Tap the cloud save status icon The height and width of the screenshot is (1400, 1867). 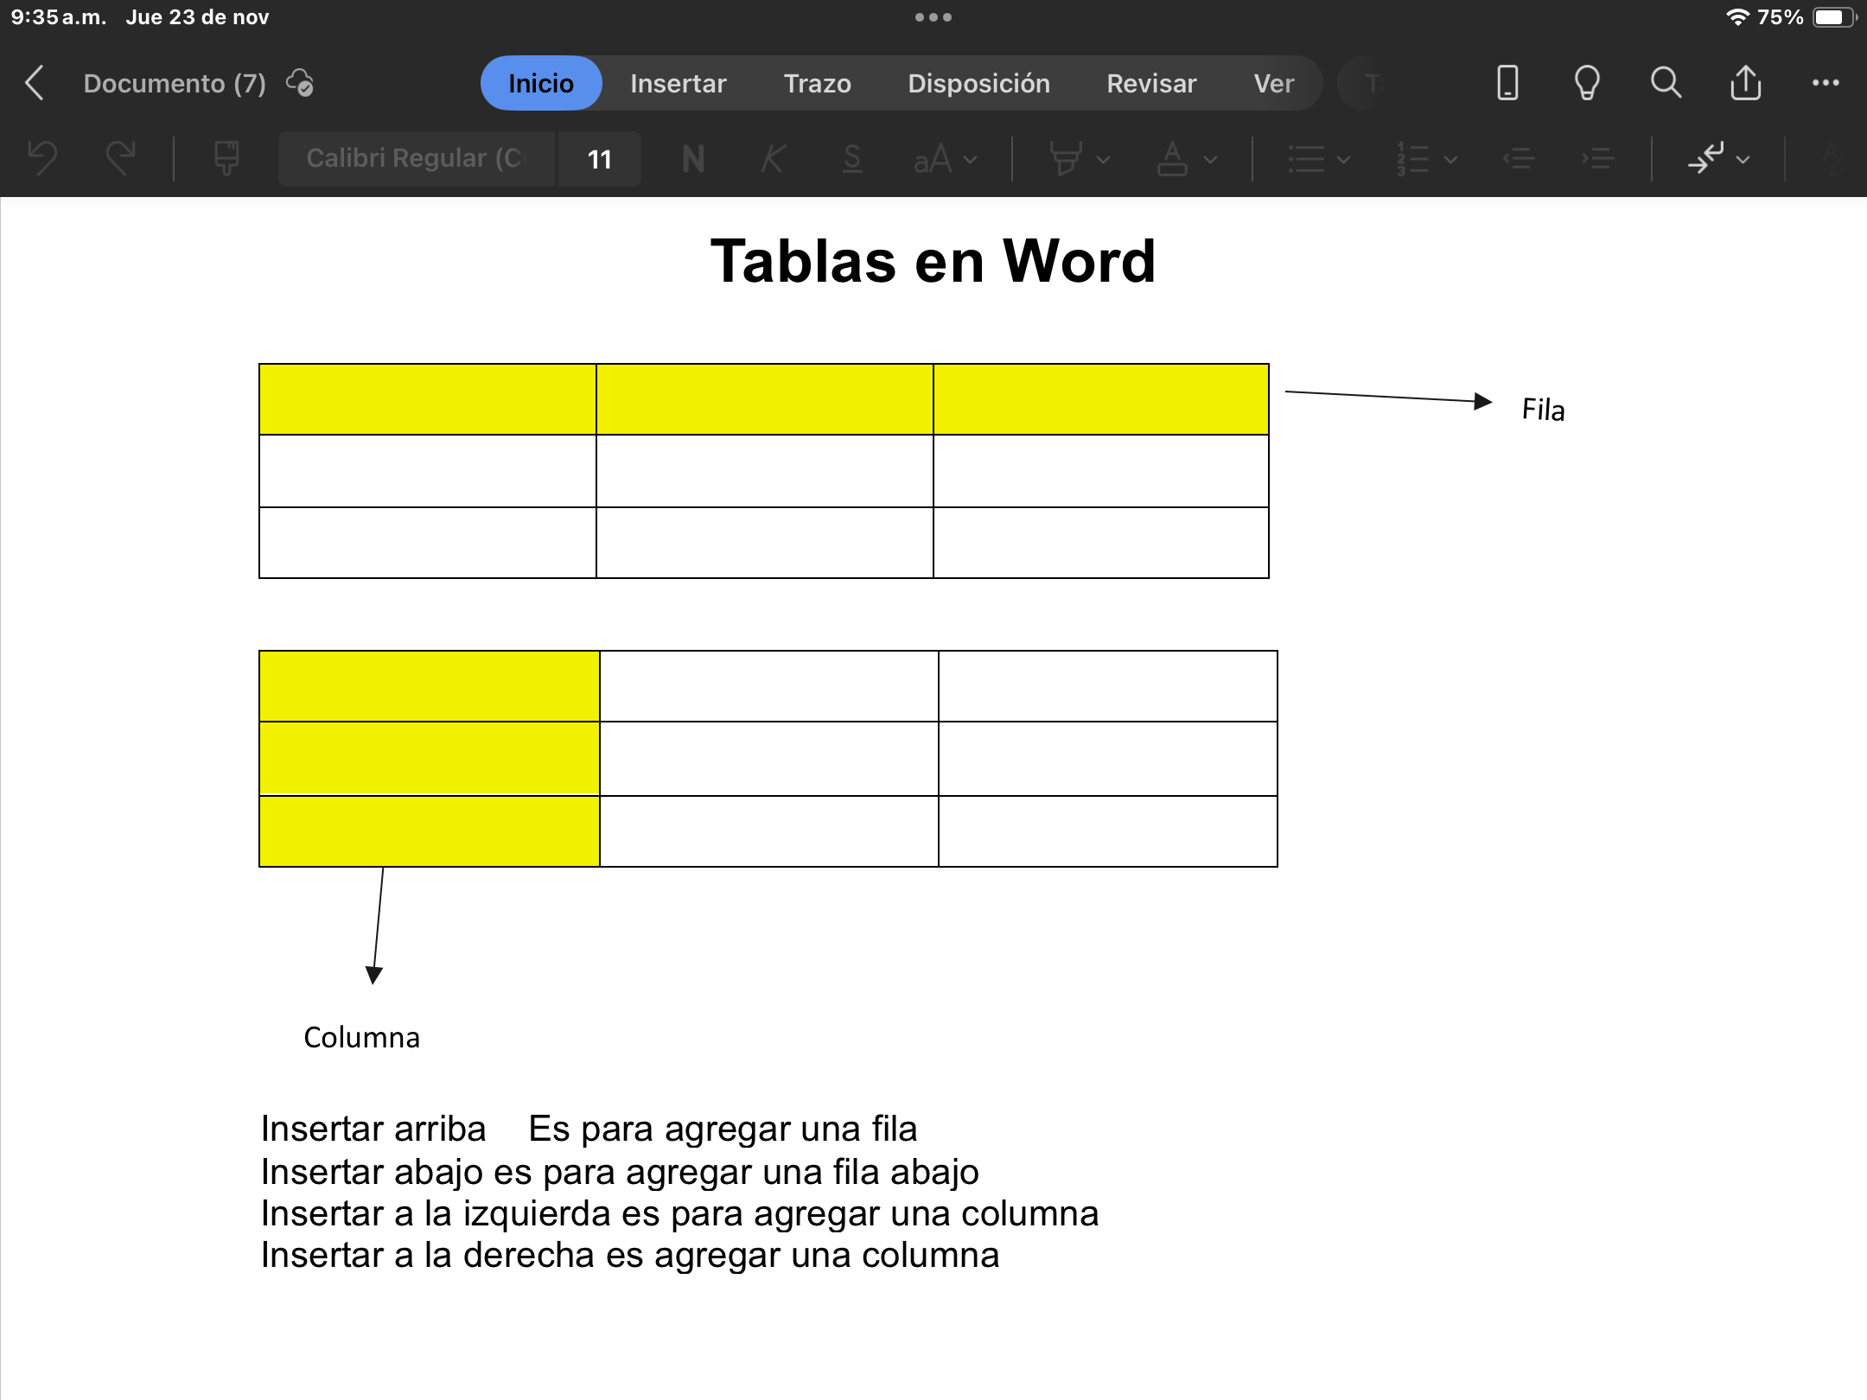[300, 83]
